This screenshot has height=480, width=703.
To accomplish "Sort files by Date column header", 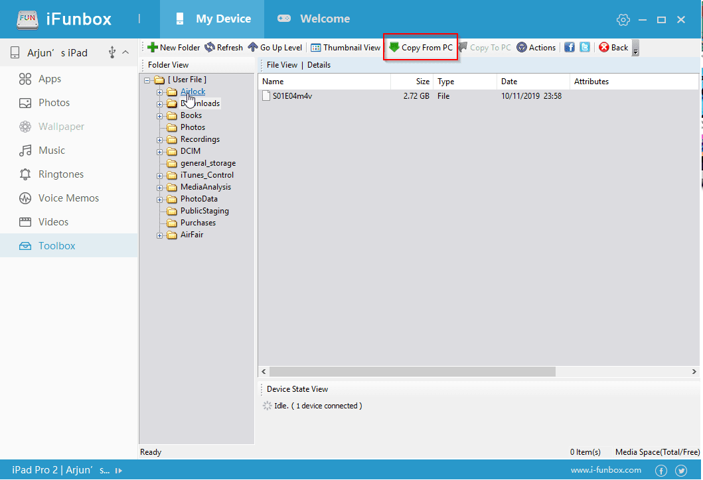I will 533,82.
